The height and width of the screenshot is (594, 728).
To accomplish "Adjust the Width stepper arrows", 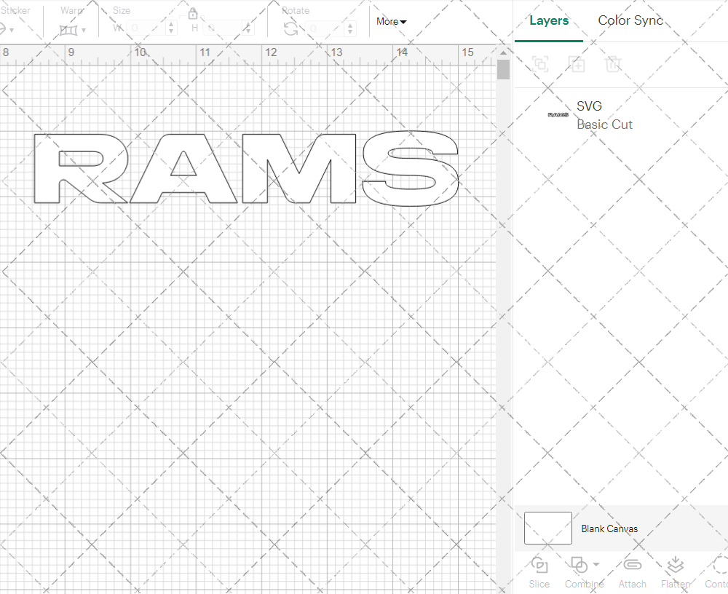I will tap(171, 28).
